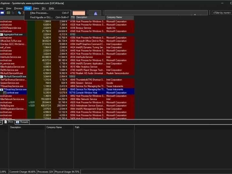Image resolution: width=232 pixels, height=174 pixels.
Task: Click the AggregatorHost.exe process icon
Action: [x=1, y=35]
